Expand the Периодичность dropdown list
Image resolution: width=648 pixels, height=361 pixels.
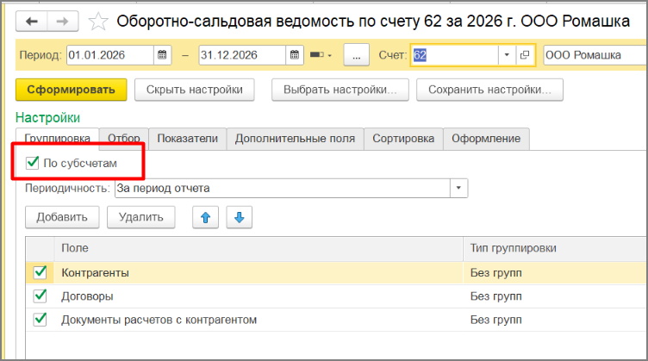pyautogui.click(x=458, y=188)
